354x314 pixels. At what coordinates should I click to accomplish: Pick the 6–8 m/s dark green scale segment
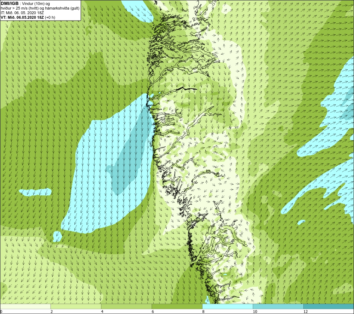pyautogui.click(x=177, y=306)
